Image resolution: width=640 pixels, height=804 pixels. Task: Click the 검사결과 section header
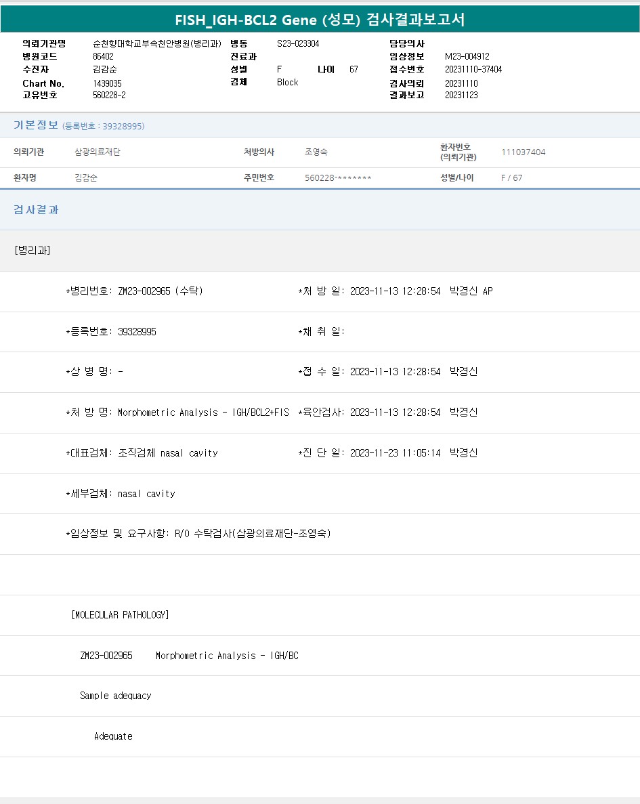click(36, 210)
